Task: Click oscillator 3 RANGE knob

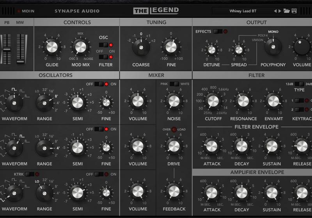Action: coord(44,193)
